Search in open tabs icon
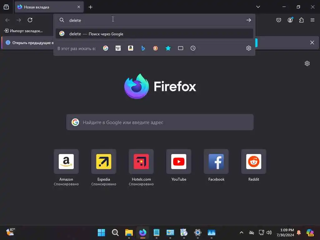 180,48
